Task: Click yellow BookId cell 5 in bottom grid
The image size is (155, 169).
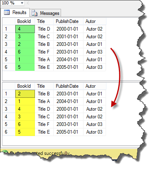Action: tap(25, 132)
